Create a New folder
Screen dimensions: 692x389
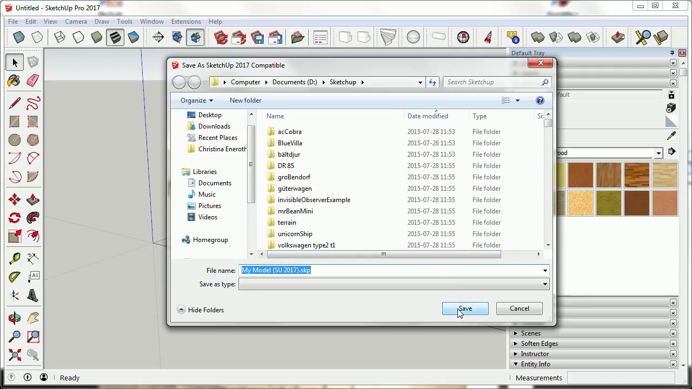point(245,100)
